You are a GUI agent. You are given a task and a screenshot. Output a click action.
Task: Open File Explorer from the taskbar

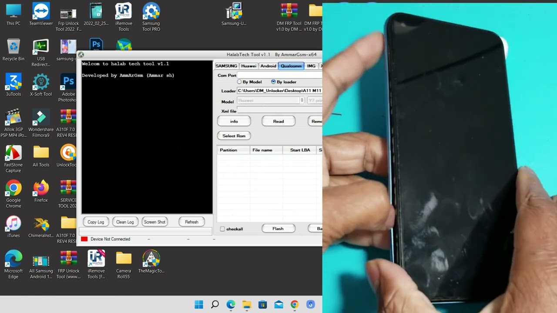tap(247, 304)
